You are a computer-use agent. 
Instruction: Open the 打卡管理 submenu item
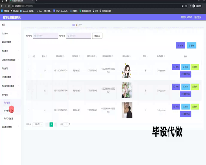click(10, 111)
